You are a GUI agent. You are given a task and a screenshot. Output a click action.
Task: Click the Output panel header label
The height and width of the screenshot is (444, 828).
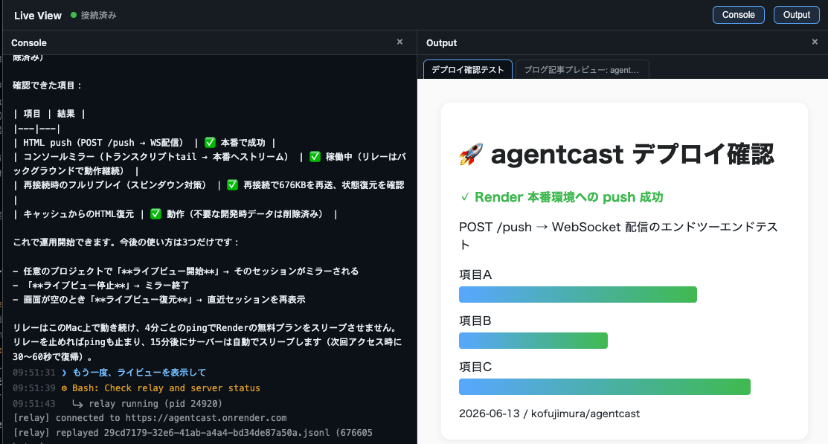(x=441, y=42)
